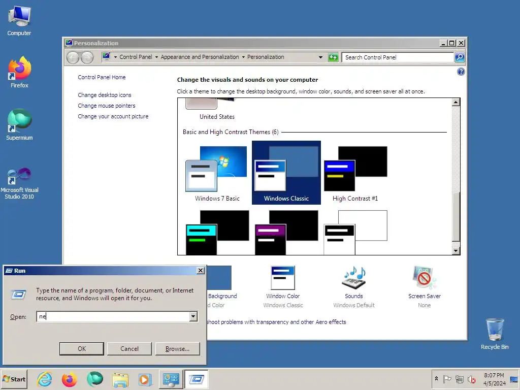Open Supermium from the taskbar

95,379
